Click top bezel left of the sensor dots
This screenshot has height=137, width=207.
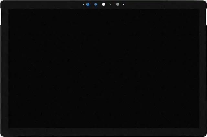[x=42, y=5]
